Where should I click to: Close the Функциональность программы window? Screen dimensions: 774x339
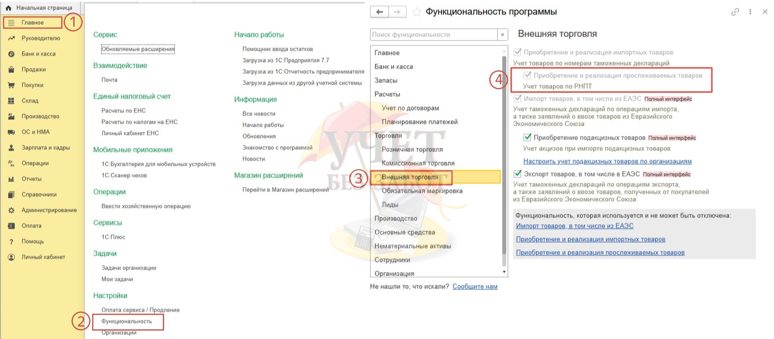tap(765, 12)
